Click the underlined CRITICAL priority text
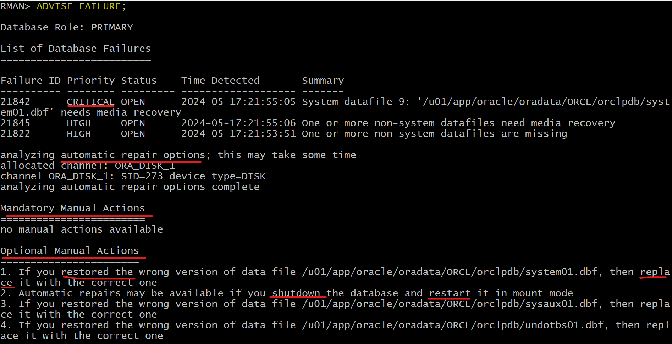672x344 pixels. pyautogui.click(x=90, y=102)
